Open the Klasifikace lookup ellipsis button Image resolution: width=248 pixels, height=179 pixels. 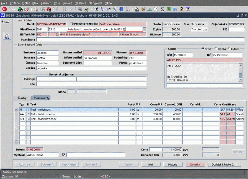click(144, 29)
